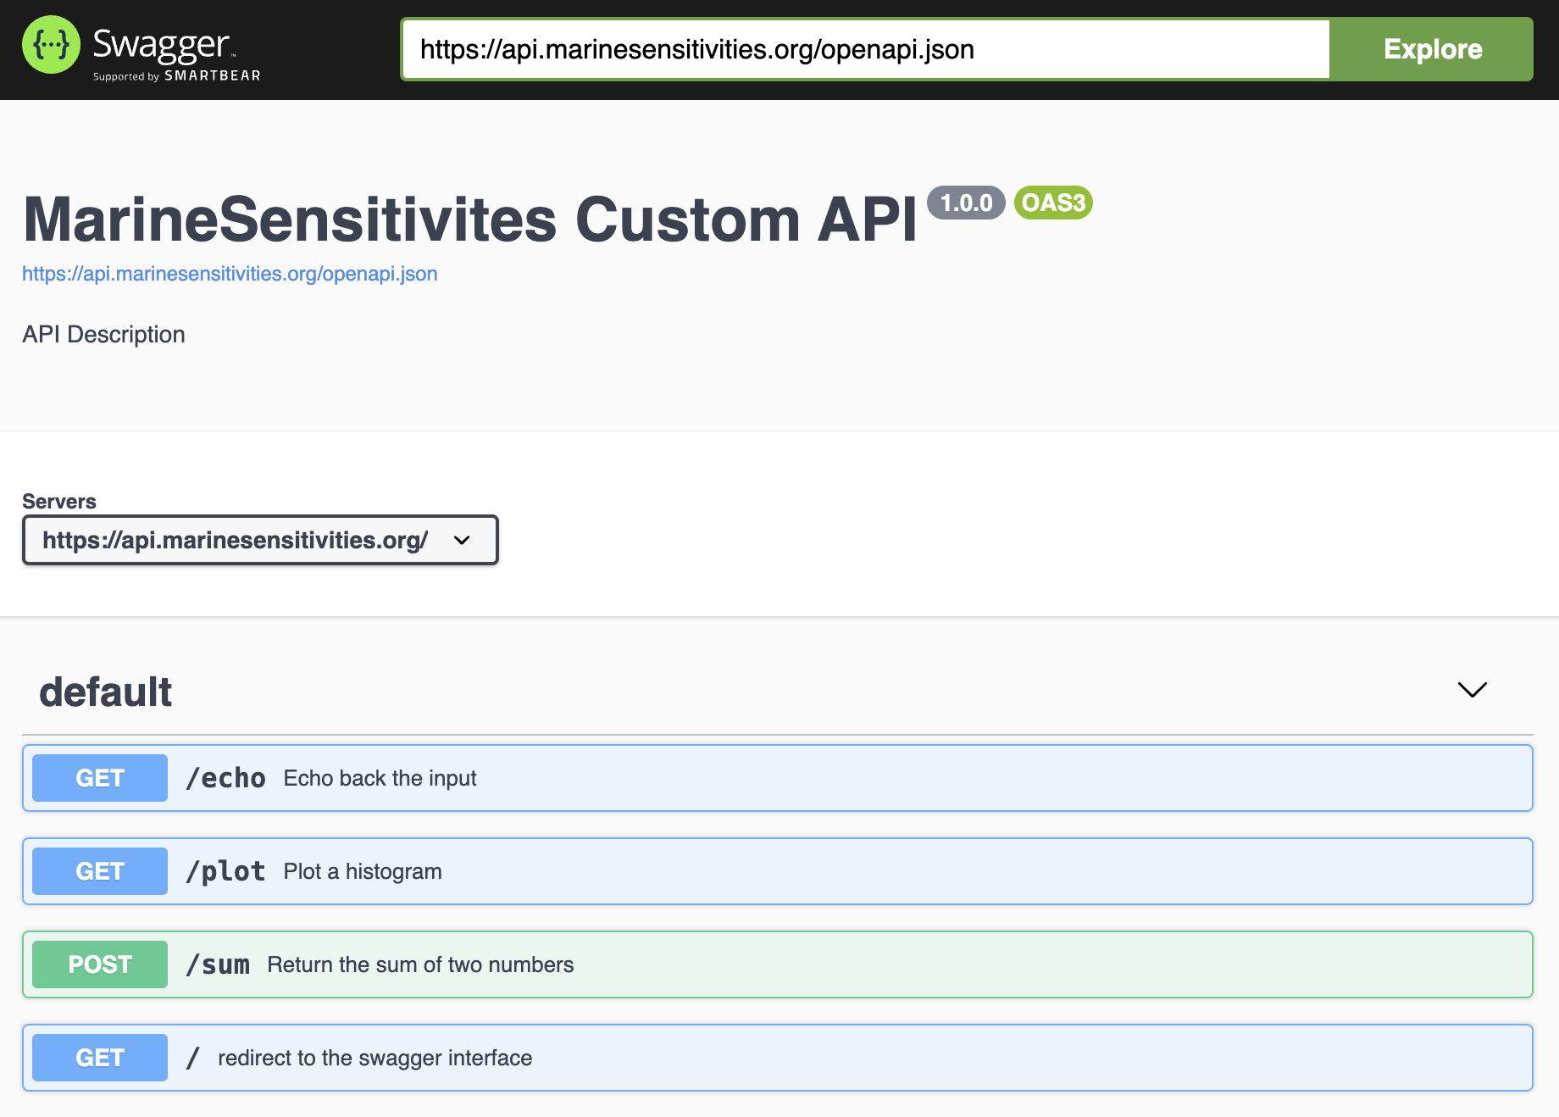Collapse the default operations section
Image resolution: width=1559 pixels, height=1117 pixels.
tap(1472, 690)
